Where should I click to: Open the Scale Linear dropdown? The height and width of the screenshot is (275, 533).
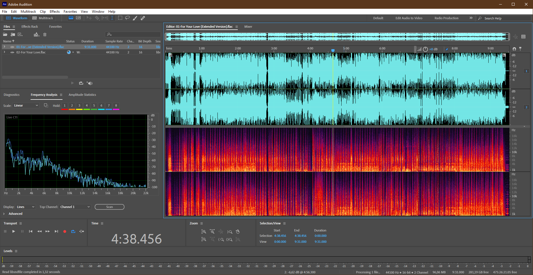(26, 105)
